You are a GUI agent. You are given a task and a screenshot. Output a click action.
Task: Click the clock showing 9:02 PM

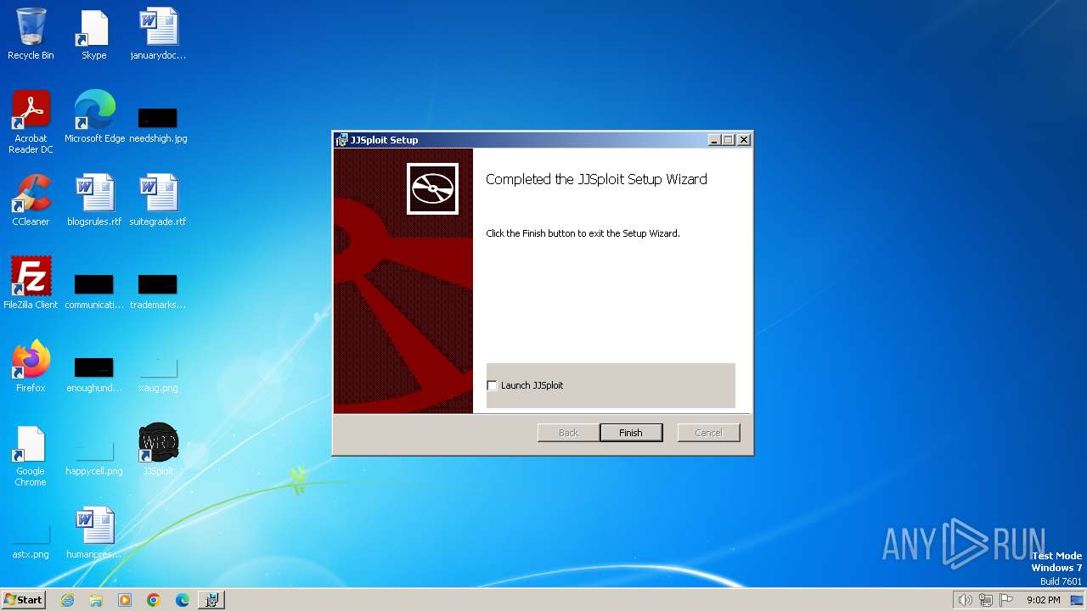pos(1043,600)
